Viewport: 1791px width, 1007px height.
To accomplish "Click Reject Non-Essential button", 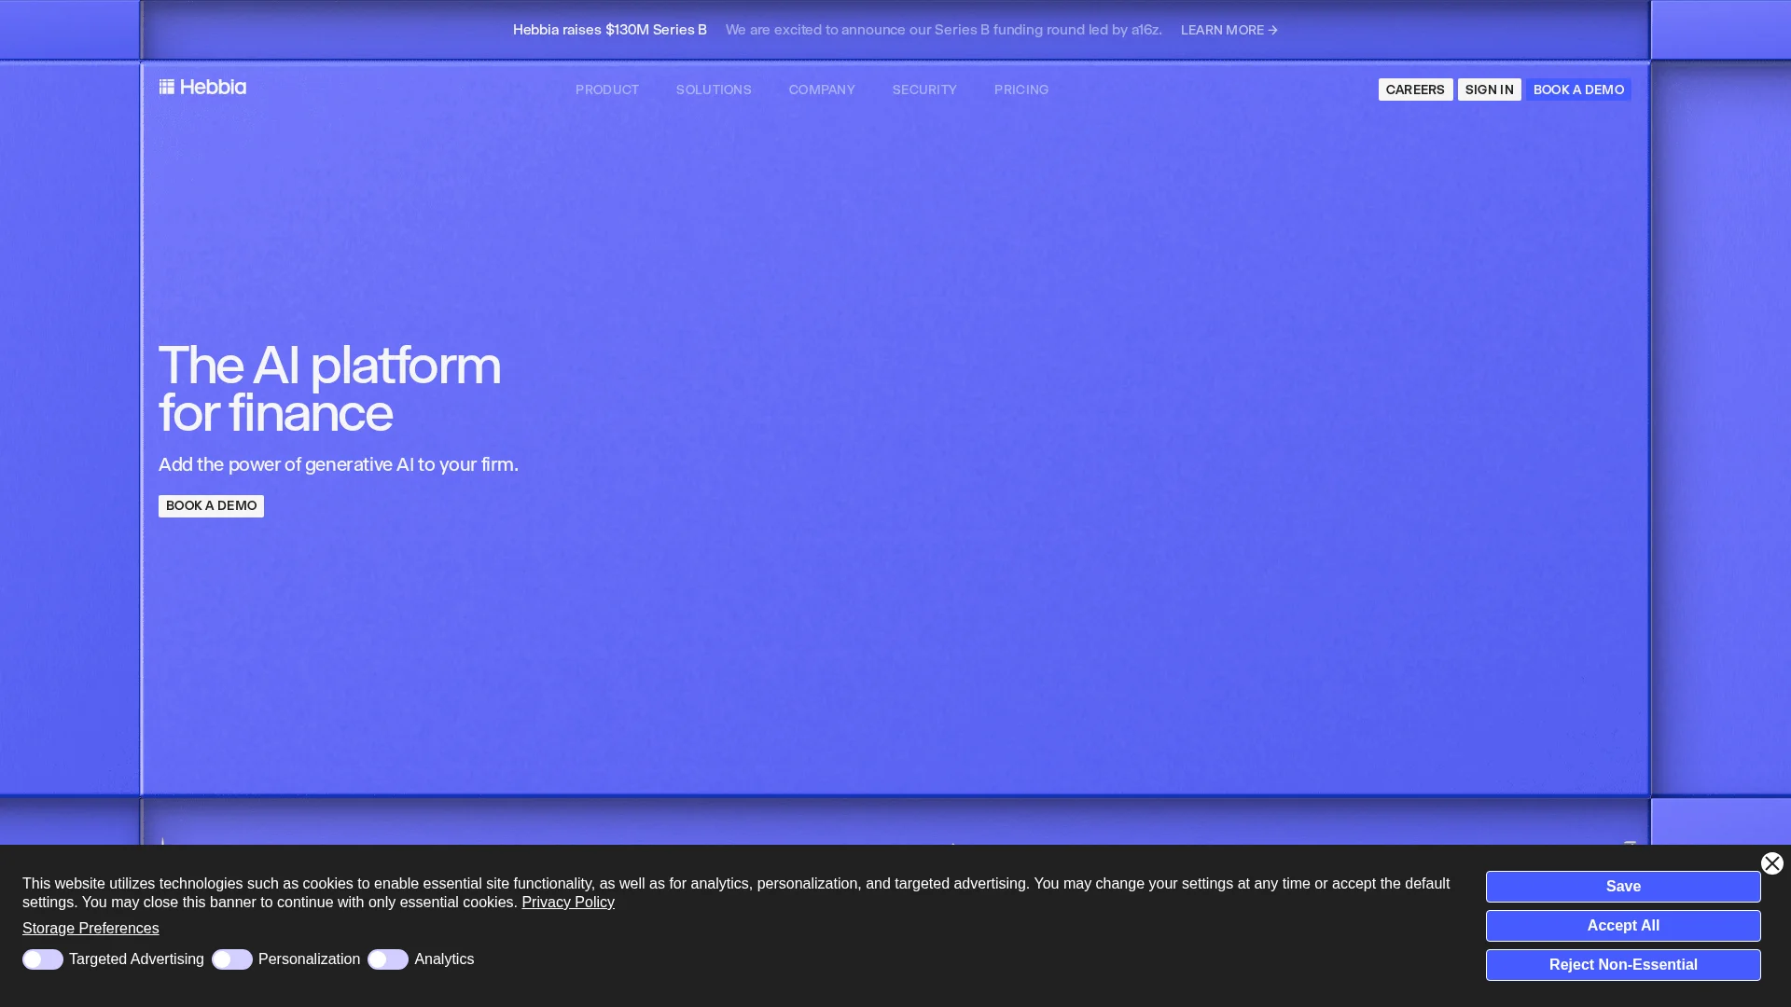I will tap(1622, 964).
